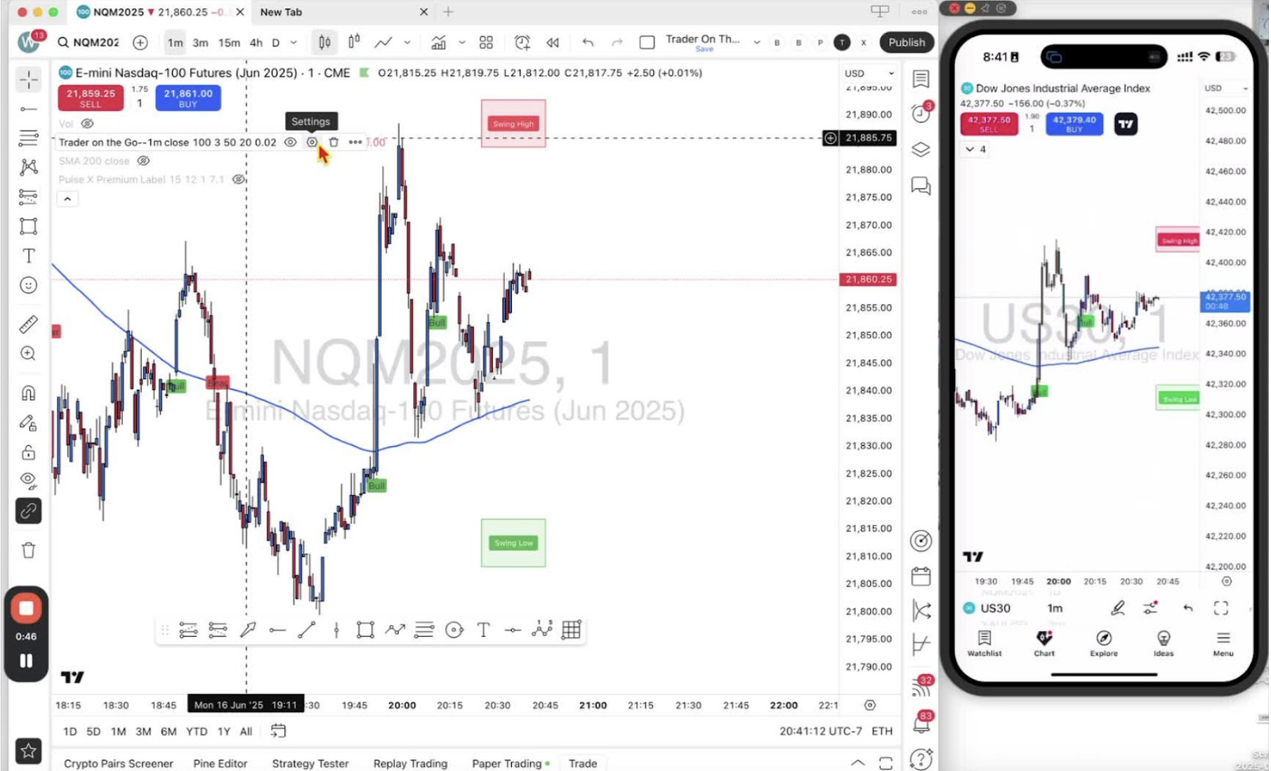Remove drawings with left toolbar trash icon
Screen dimensions: 1271x771
tap(29, 550)
